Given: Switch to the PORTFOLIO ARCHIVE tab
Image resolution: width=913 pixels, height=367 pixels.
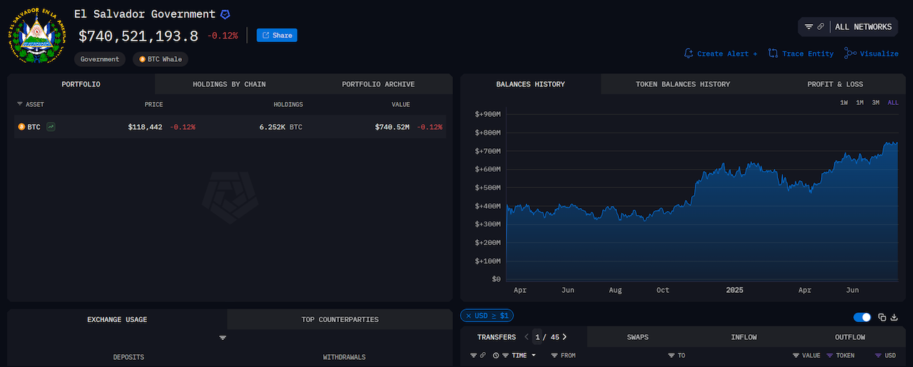Looking at the screenshot, I should pos(378,84).
